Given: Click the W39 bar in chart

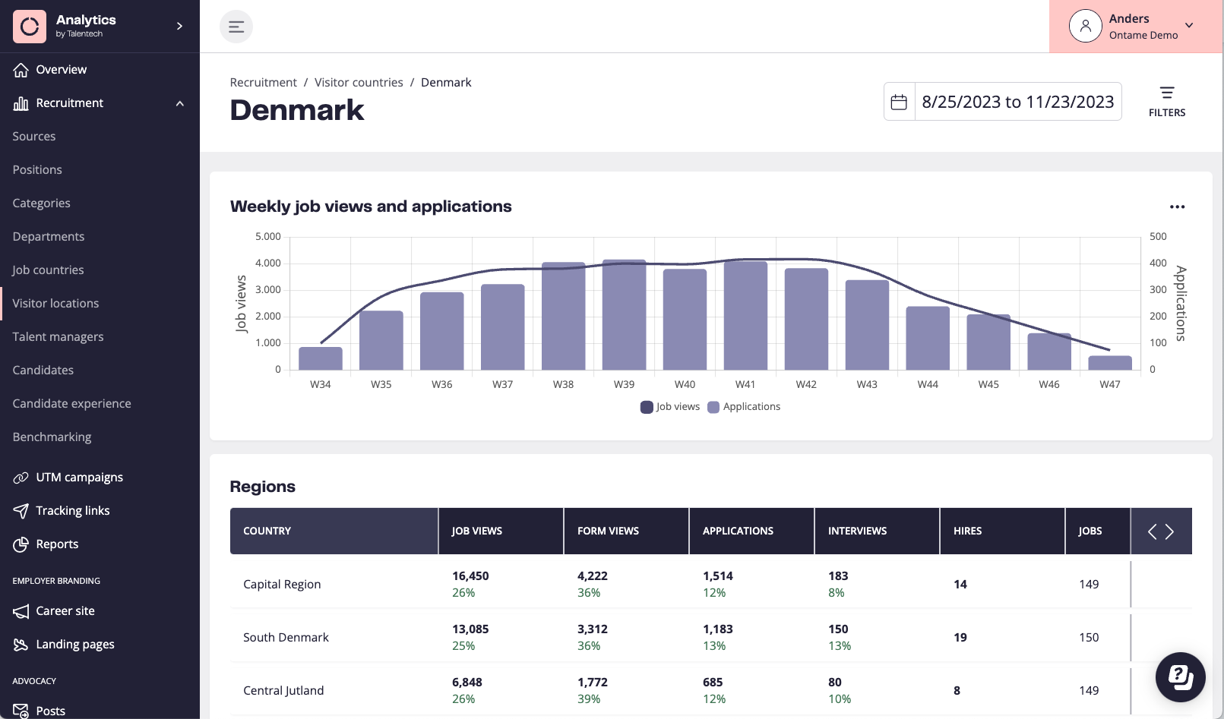Looking at the screenshot, I should click(625, 315).
